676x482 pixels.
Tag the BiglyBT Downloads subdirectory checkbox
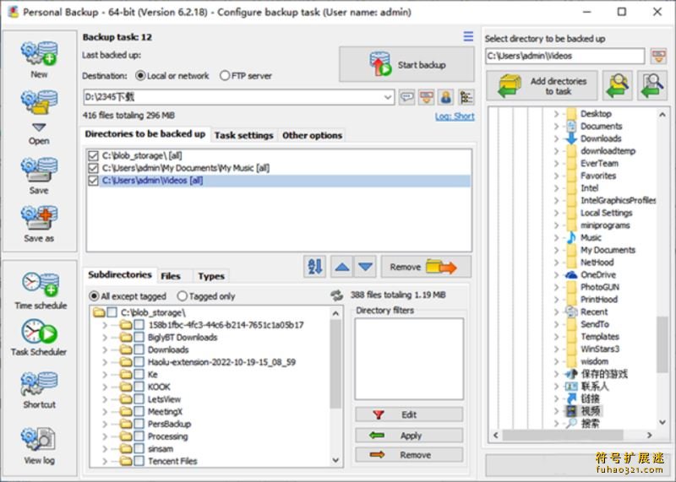point(139,338)
